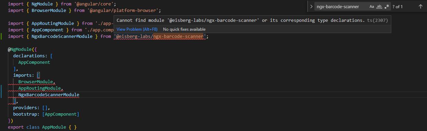Toggle Match Whole Word (ab) option

point(379,6)
